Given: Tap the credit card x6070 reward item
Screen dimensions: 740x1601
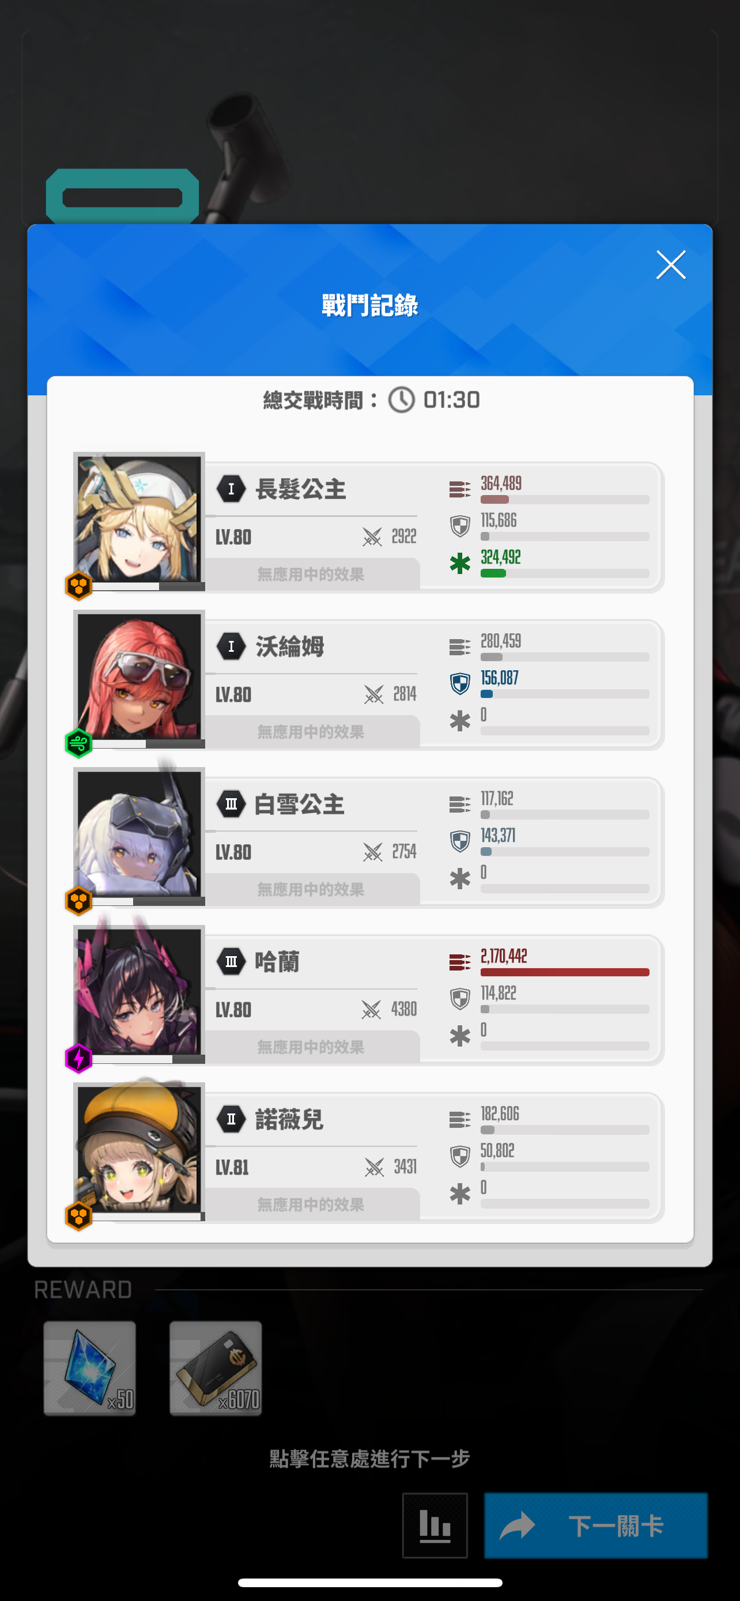Looking at the screenshot, I should point(216,1368).
